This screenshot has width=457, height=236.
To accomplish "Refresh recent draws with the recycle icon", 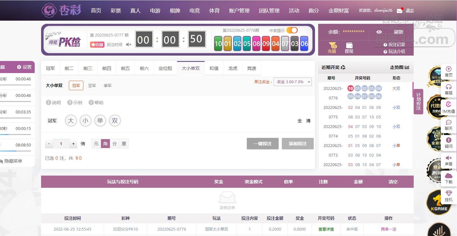I will (343, 67).
